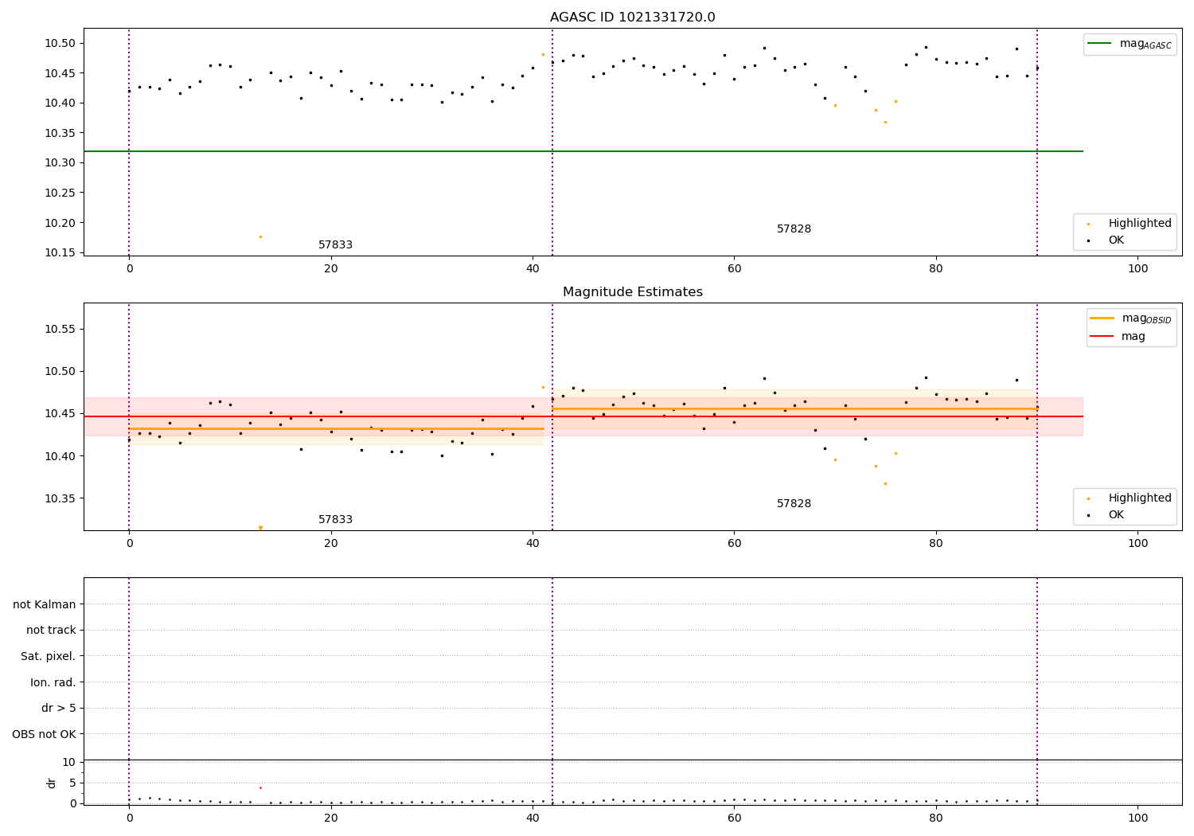Screen dimensions: 1194x836
Task: Click x-tick '80' under the Magnitude Estimates panel
Action: coord(936,544)
